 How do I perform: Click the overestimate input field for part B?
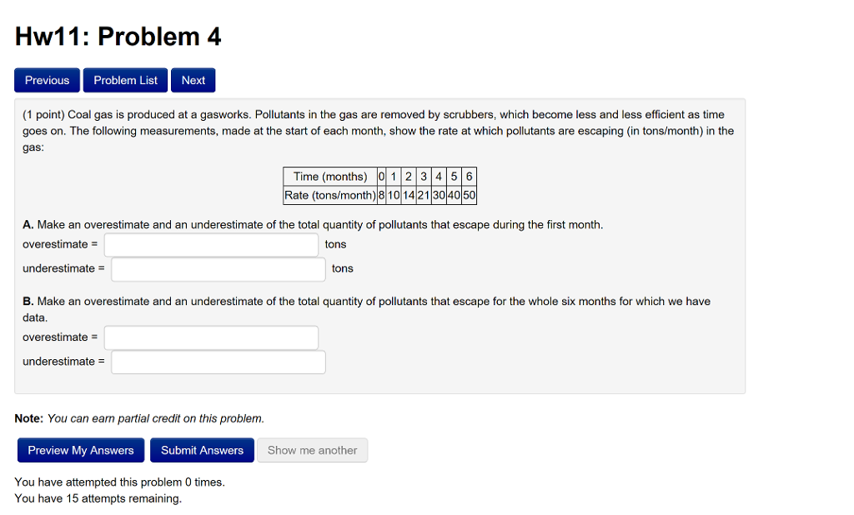point(210,337)
